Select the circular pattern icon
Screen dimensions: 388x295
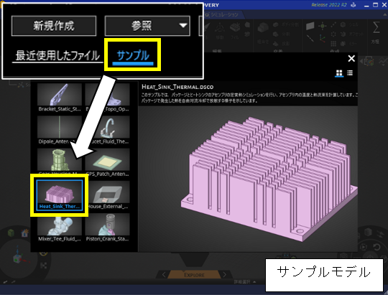pyautogui.click(x=333, y=34)
